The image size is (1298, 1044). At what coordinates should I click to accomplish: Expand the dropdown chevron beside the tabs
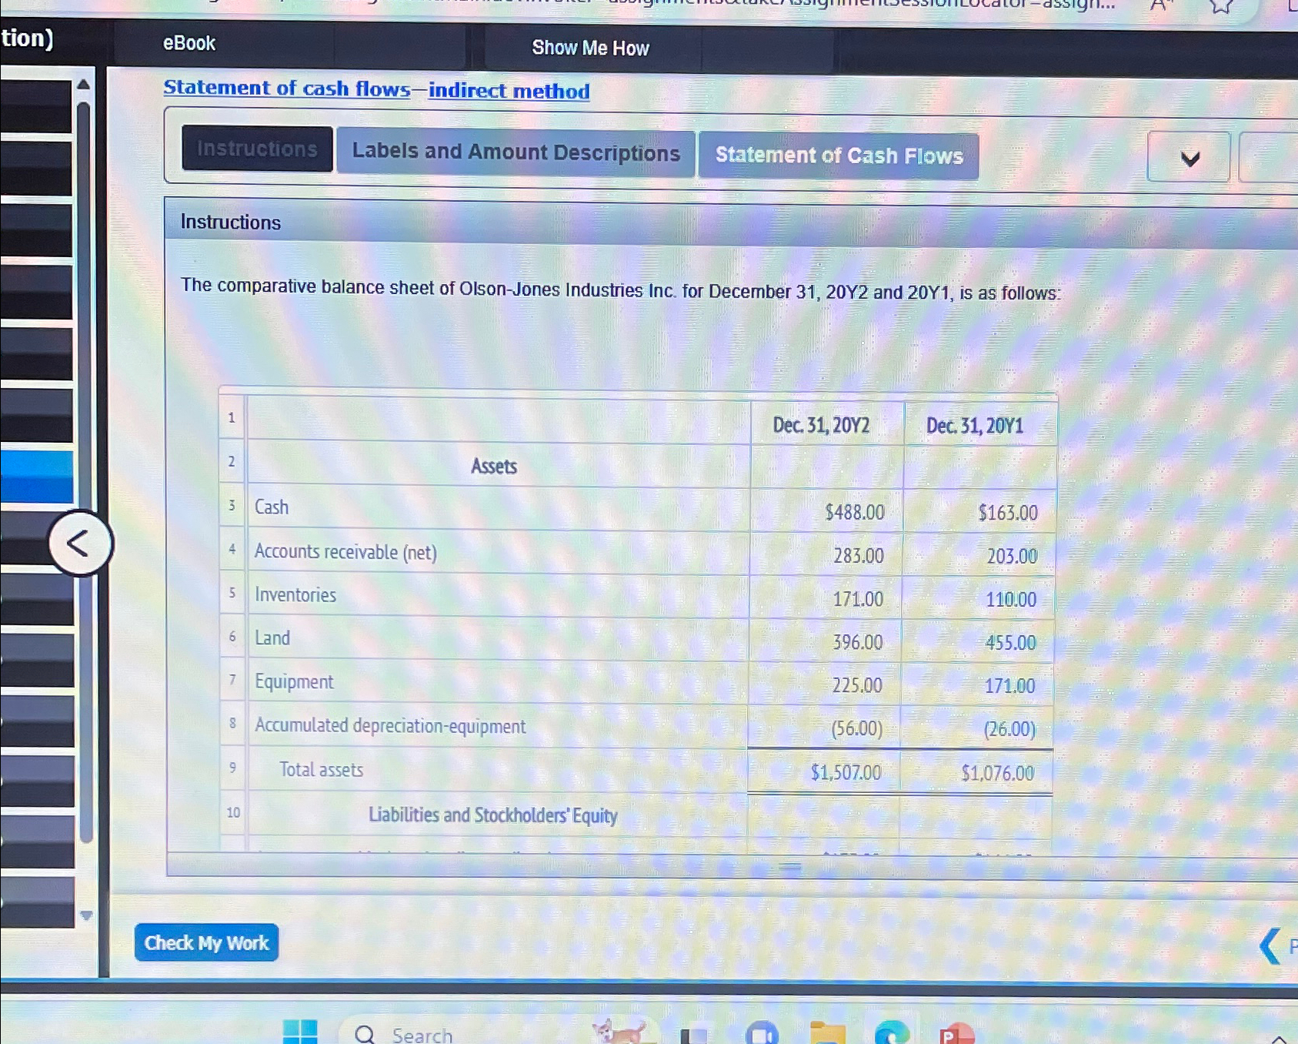(x=1189, y=159)
